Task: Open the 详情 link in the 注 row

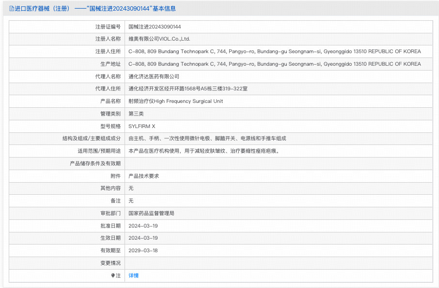Action: (133, 275)
